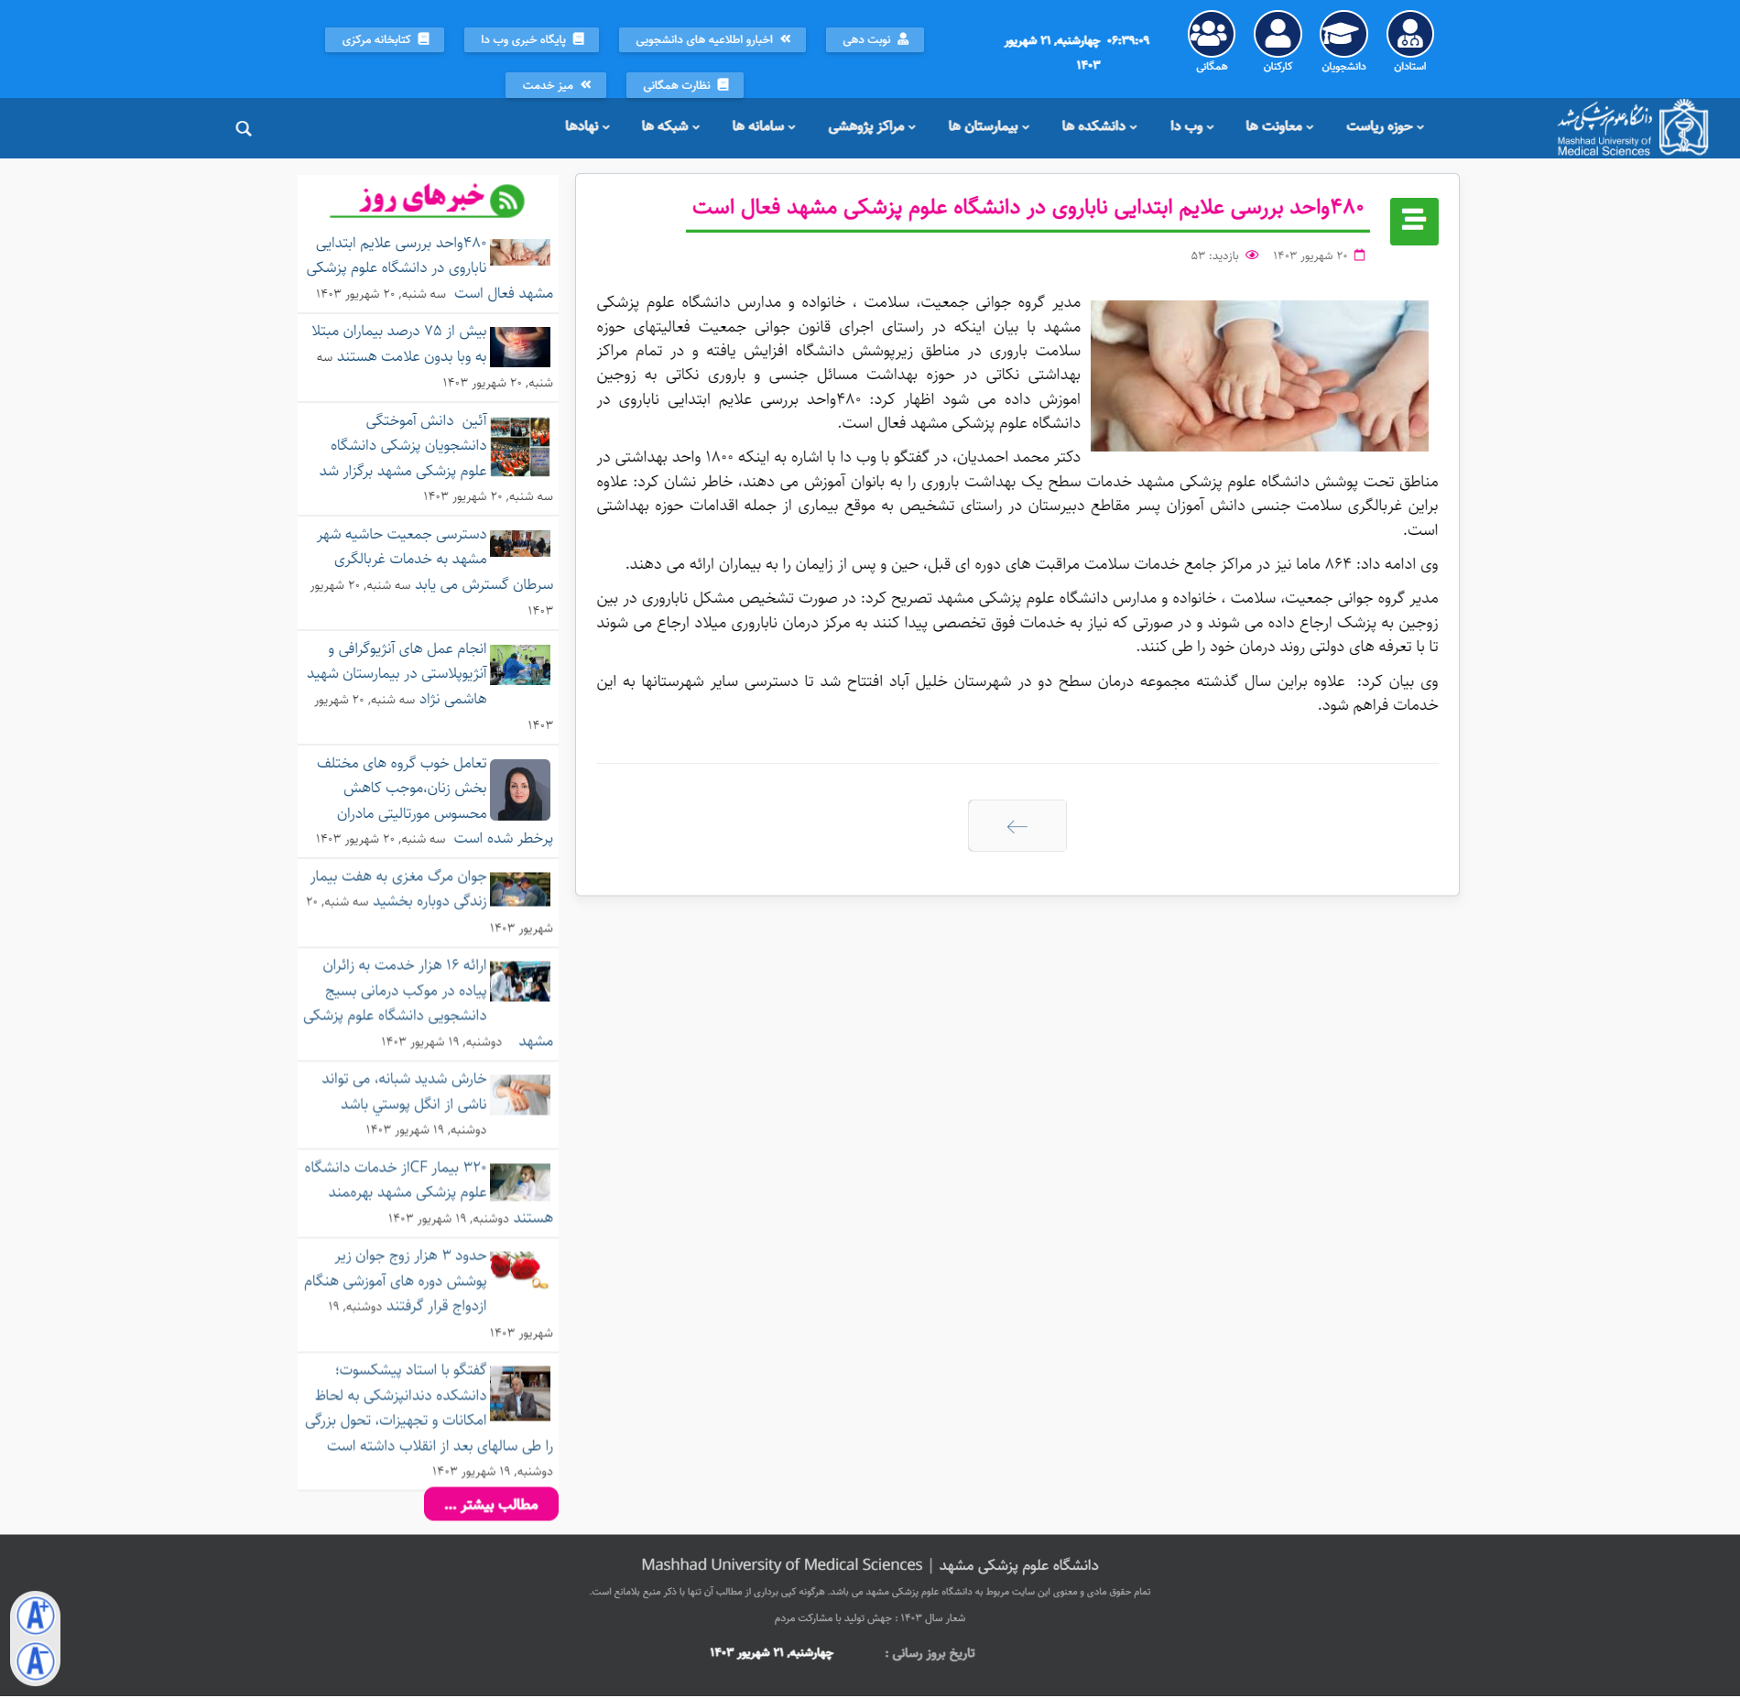Image resolution: width=1740 pixels, height=1698 pixels.
Task: Click the left arrow back button
Action: 1017,826
